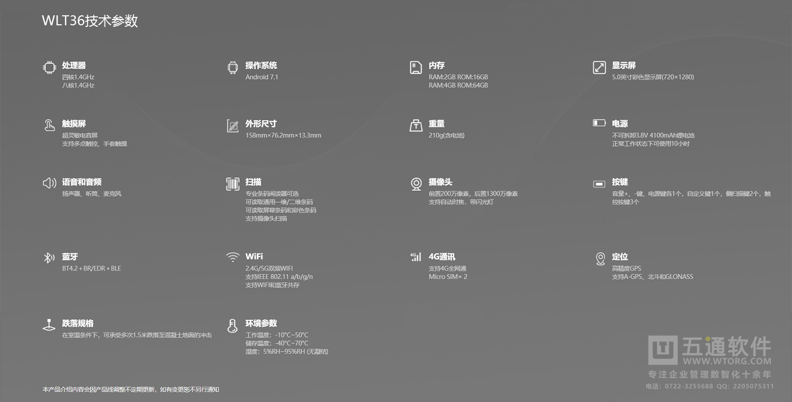Click the 支持IEEE 802.11 a/b/g/n line
Image resolution: width=792 pixels, height=402 pixels.
(x=279, y=277)
